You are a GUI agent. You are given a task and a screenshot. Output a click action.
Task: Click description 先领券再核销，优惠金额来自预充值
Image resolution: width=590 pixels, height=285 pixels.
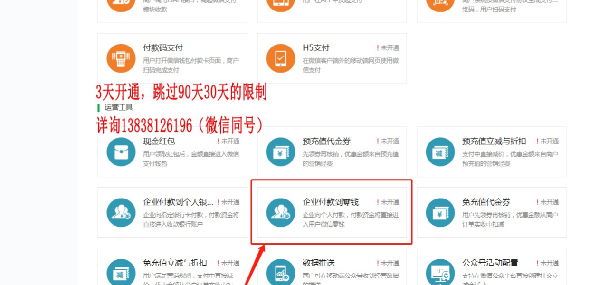click(351, 159)
